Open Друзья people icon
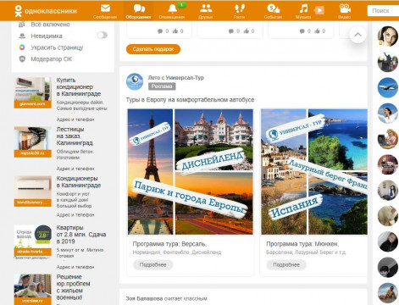This screenshot has width=399, height=305. [206, 8]
